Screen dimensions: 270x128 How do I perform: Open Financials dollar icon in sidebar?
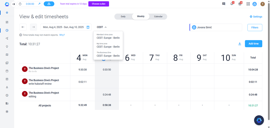(7, 95)
